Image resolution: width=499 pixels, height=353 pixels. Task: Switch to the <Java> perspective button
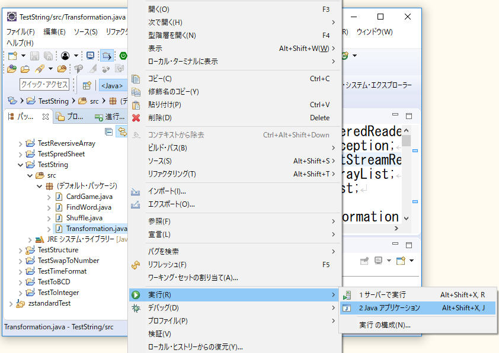tap(113, 85)
